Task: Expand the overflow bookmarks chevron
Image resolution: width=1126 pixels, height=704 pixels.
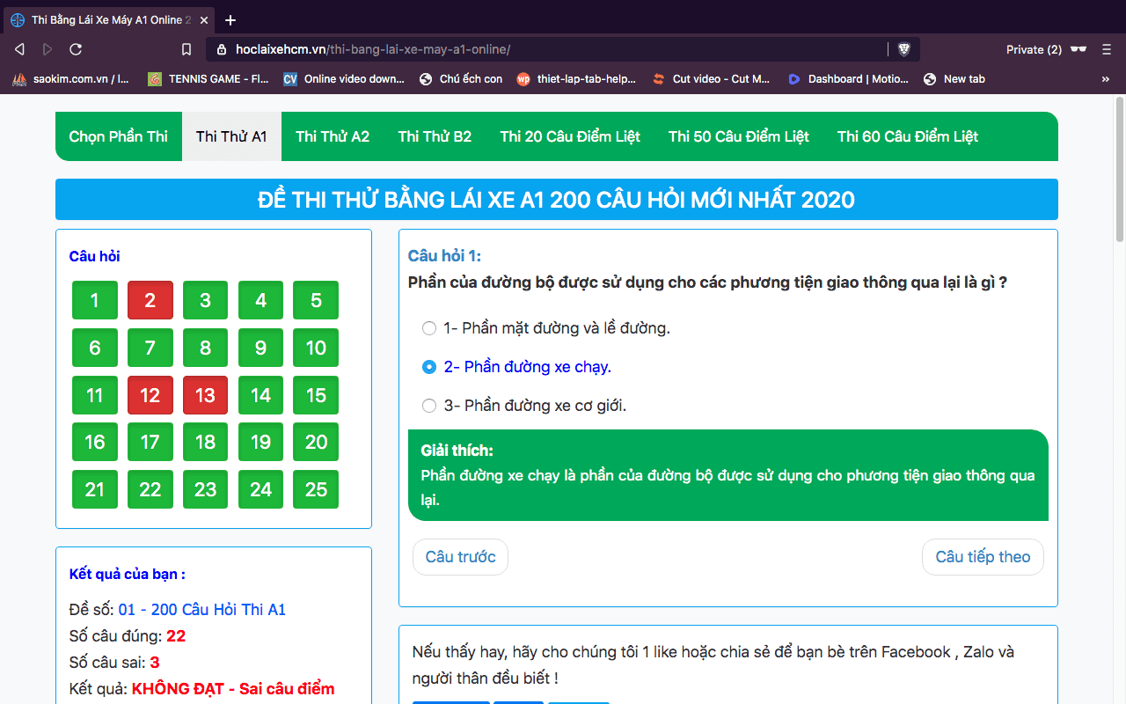Action: tap(1106, 78)
